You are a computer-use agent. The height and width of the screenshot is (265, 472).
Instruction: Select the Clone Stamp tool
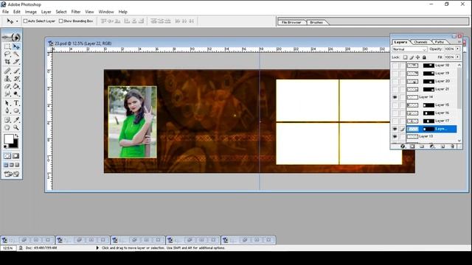point(7,79)
